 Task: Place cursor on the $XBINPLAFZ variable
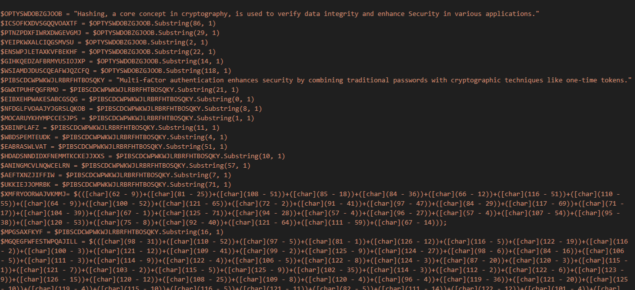tap(21, 127)
